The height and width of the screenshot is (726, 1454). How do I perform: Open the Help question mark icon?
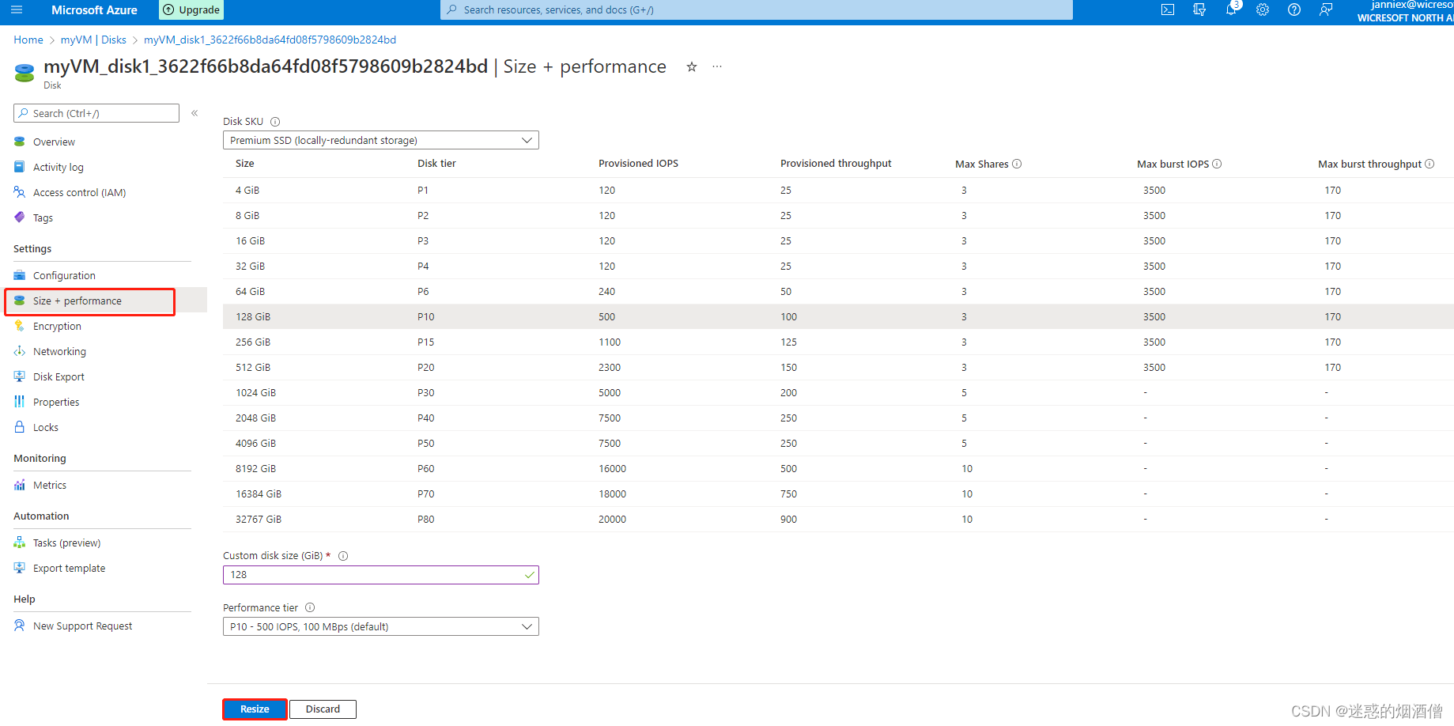[1293, 9]
